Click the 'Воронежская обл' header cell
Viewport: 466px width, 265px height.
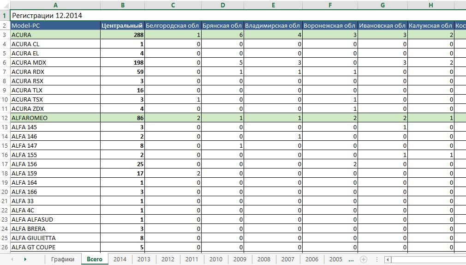[x=330, y=25]
